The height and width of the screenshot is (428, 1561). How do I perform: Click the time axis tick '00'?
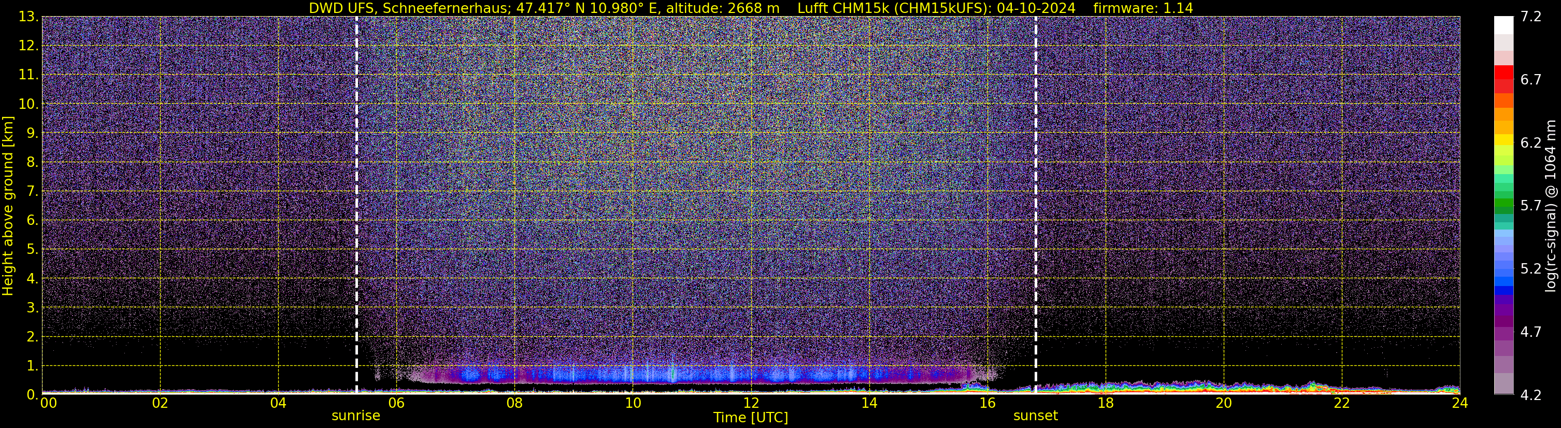click(49, 404)
